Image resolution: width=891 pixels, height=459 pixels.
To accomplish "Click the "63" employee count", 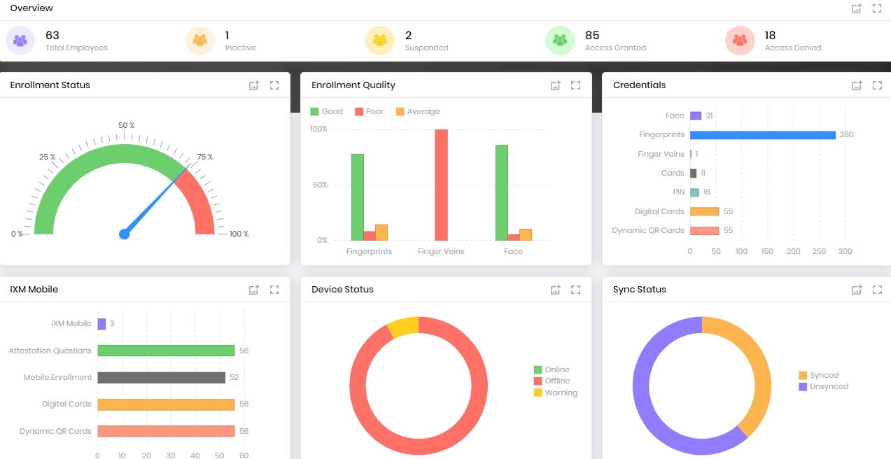I will coord(52,35).
